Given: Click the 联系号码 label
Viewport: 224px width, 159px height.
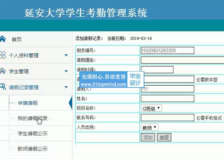Looking at the screenshot, I should tap(86, 118).
